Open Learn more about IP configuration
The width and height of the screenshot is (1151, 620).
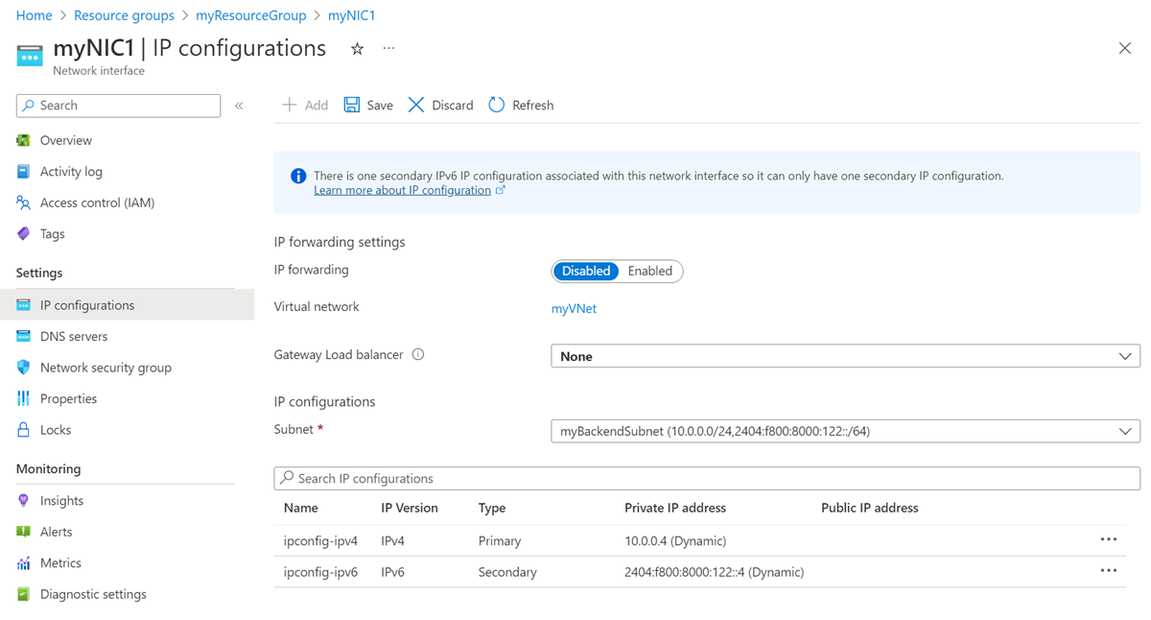pyautogui.click(x=403, y=189)
